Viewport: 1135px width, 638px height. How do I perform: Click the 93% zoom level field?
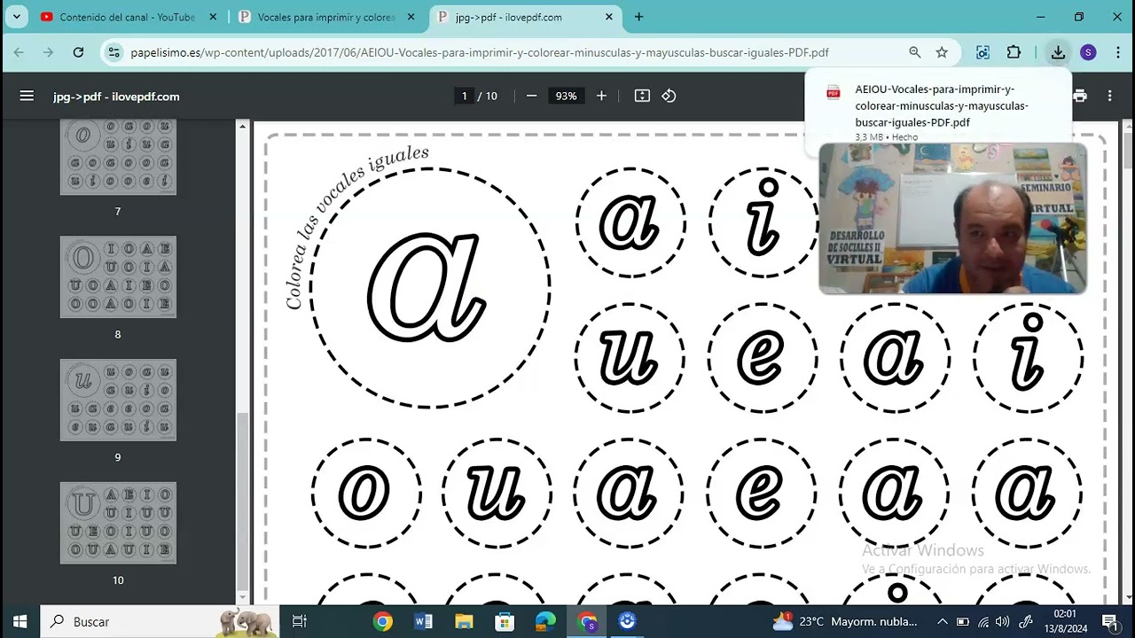pos(566,96)
